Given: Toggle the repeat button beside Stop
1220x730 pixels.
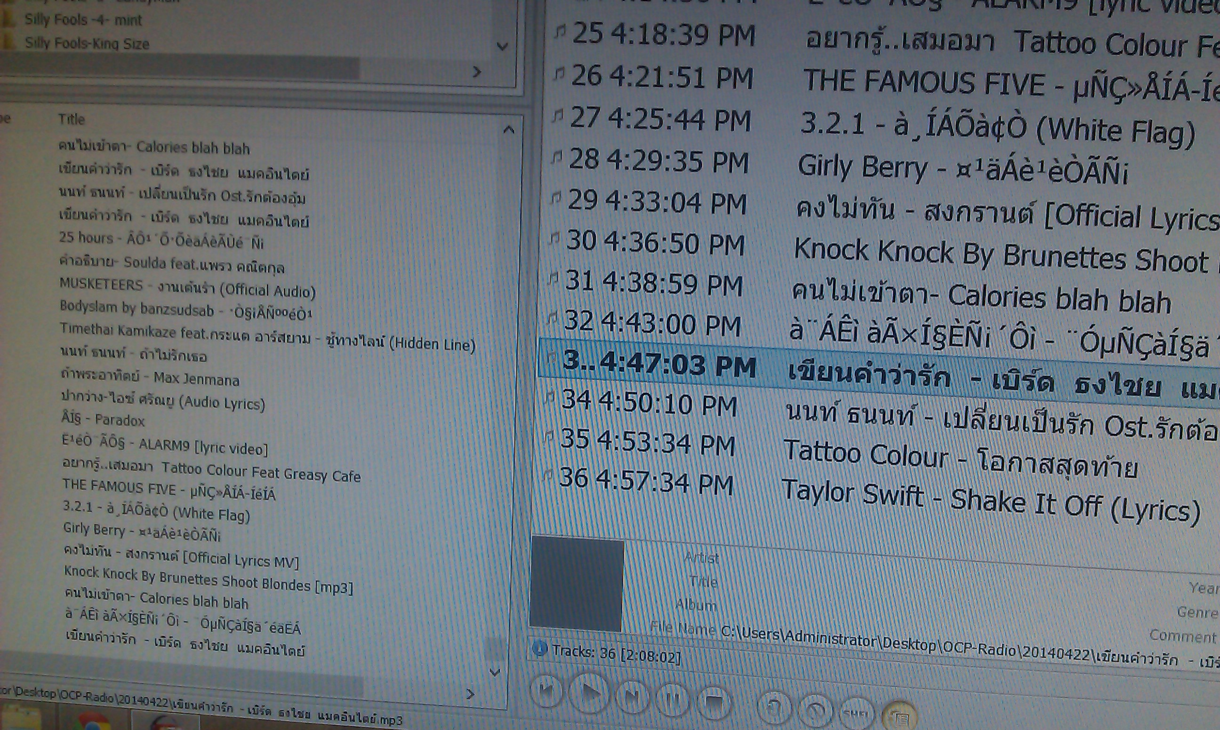Looking at the screenshot, I should click(774, 708).
